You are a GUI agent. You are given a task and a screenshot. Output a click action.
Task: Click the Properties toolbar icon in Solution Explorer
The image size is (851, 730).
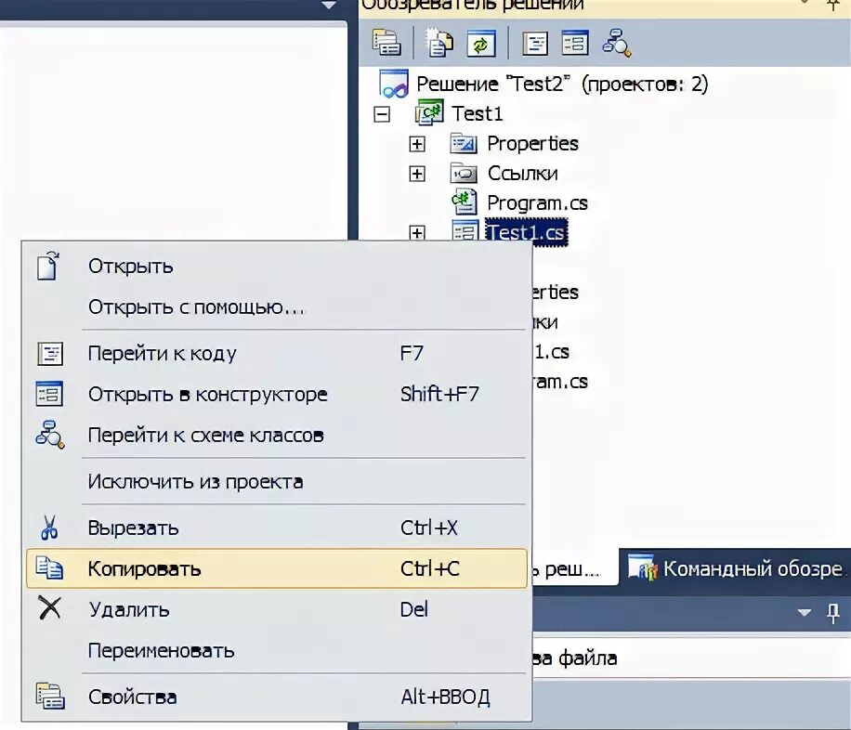tap(386, 43)
